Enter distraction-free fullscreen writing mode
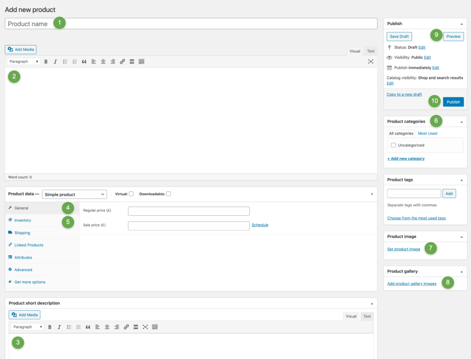 [x=371, y=61]
